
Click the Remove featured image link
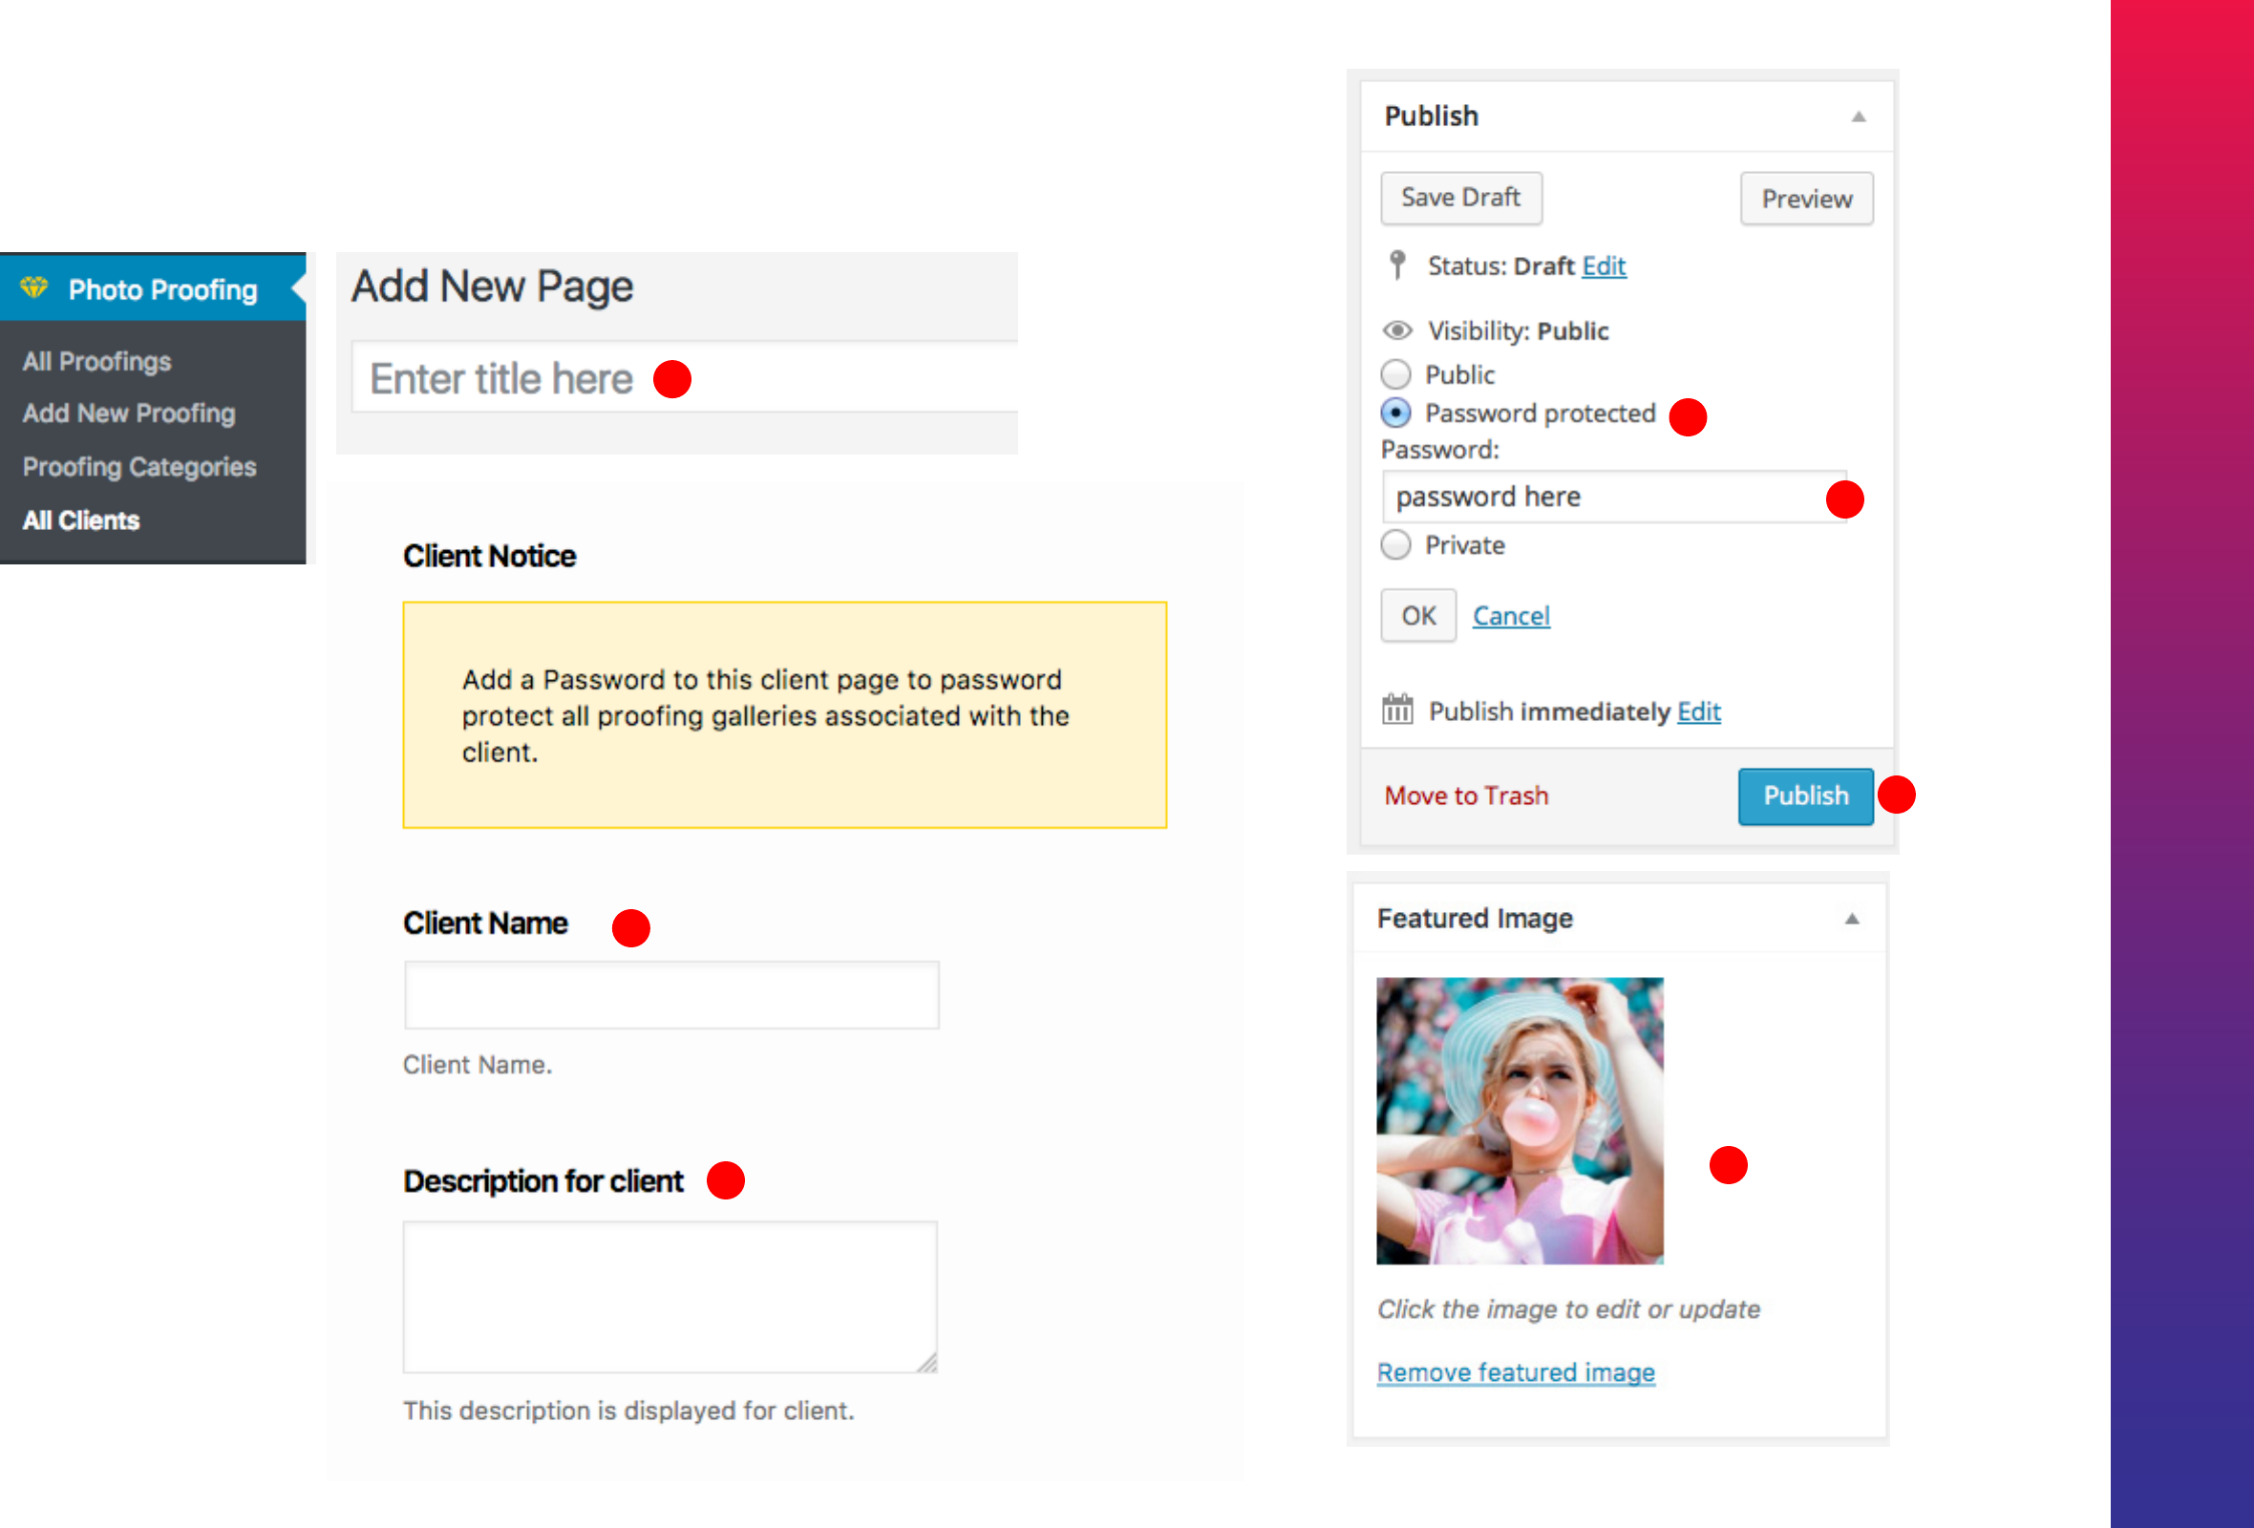click(1515, 1372)
